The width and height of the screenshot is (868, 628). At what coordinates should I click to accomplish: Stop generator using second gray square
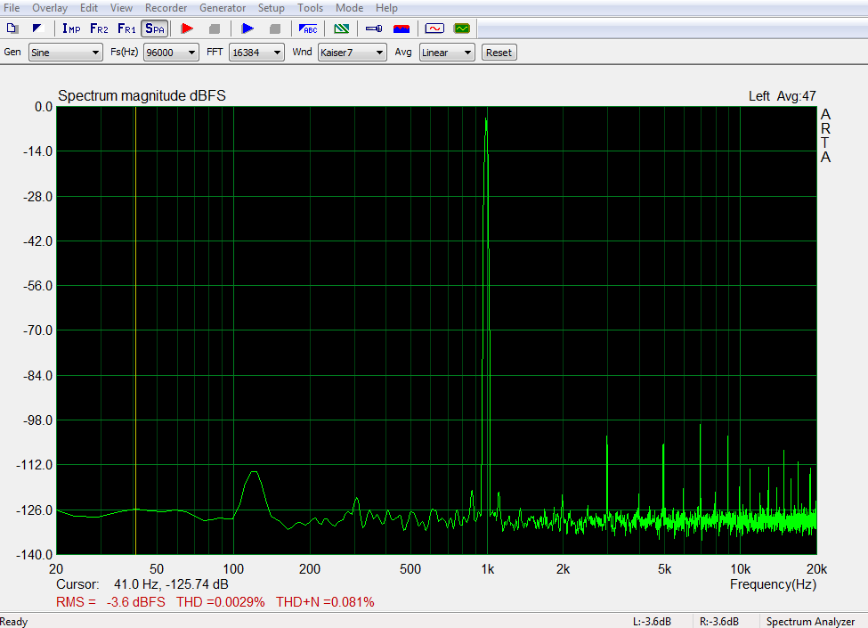(x=274, y=29)
